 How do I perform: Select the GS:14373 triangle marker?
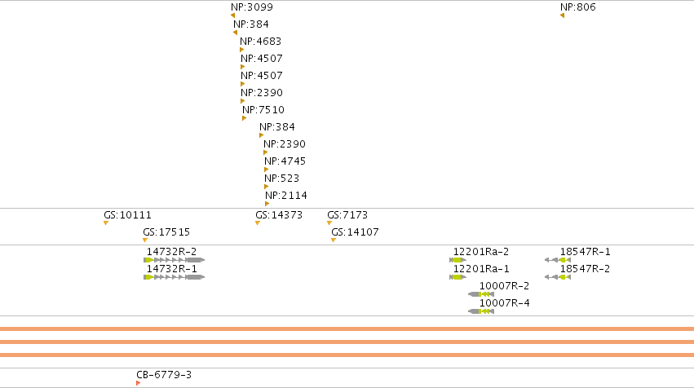point(258,223)
